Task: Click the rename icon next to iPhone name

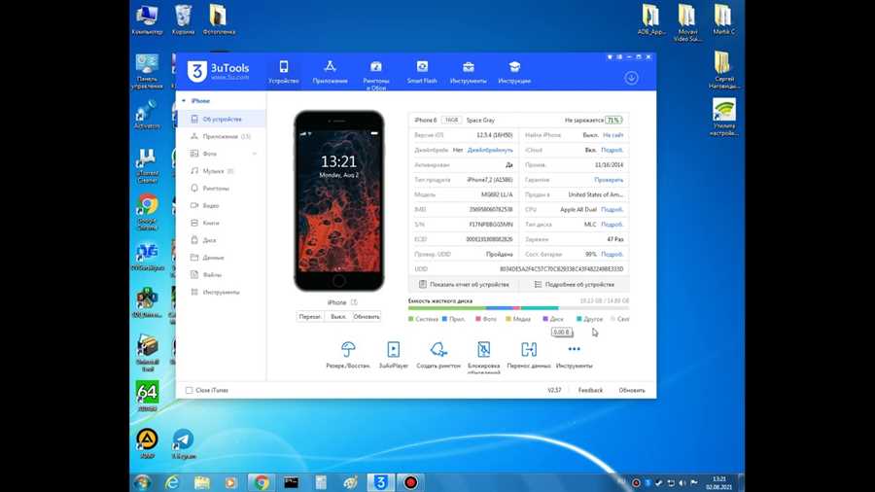Action: tap(354, 302)
